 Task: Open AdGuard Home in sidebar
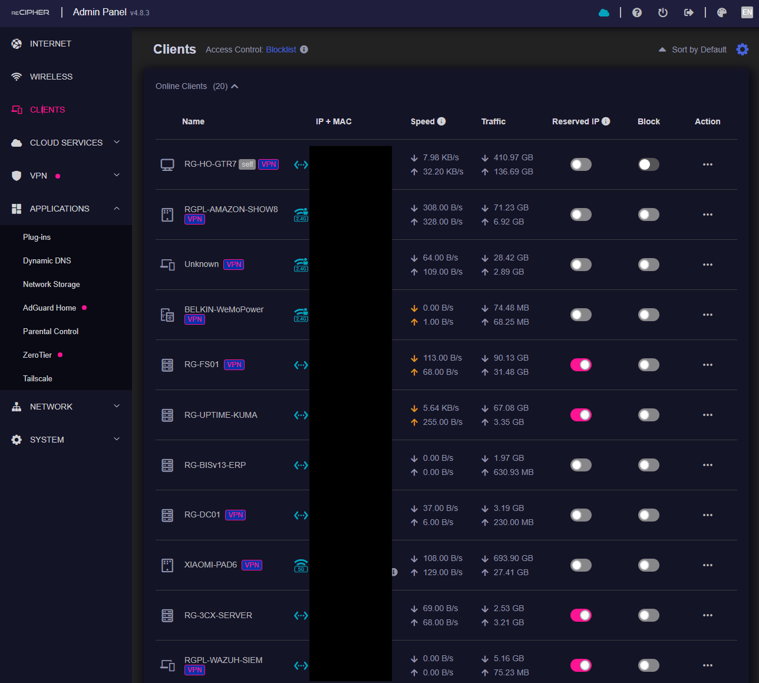point(49,308)
